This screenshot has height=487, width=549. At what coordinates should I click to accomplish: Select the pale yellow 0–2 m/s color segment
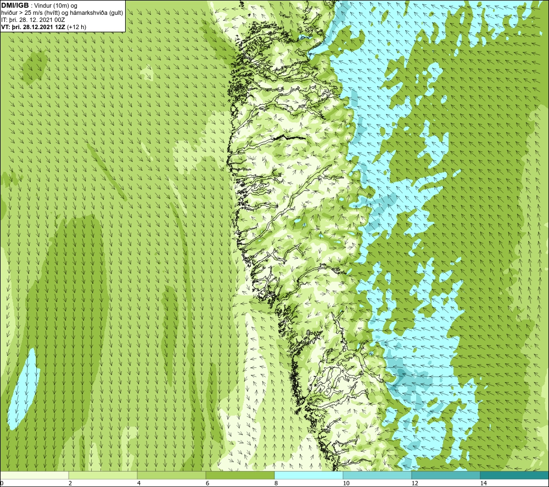34,475
